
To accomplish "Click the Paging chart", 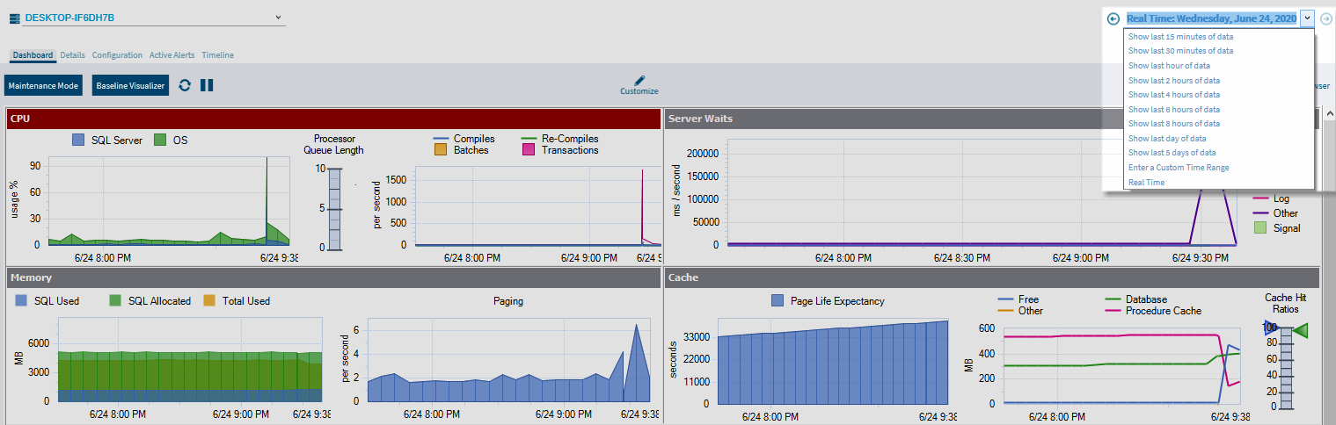I will [x=508, y=360].
